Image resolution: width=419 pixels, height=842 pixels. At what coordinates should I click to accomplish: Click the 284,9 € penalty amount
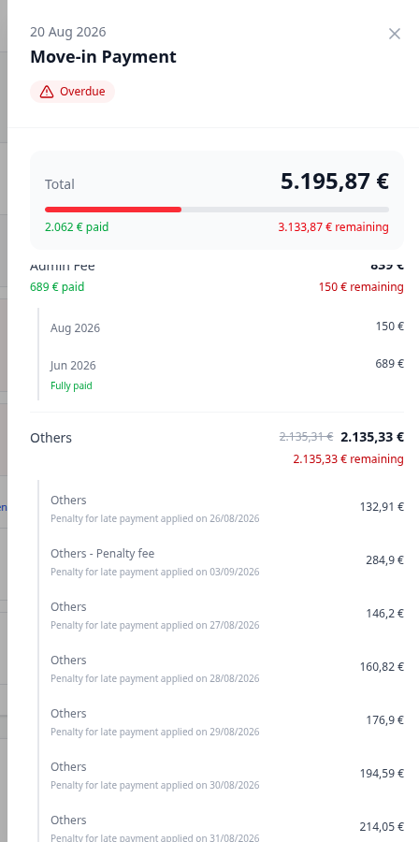point(385,560)
